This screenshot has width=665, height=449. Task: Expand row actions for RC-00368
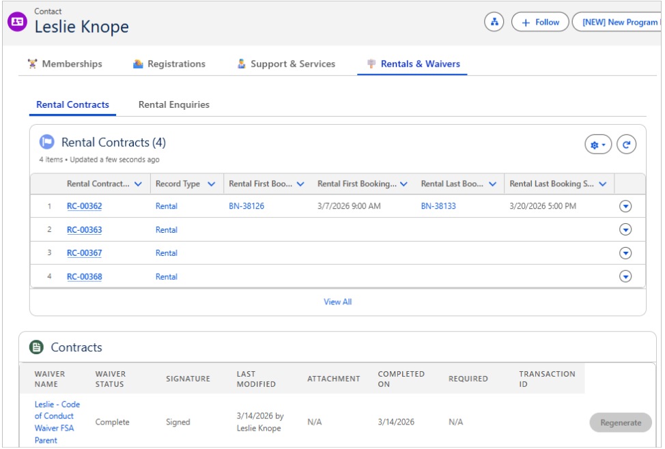pyautogui.click(x=625, y=276)
